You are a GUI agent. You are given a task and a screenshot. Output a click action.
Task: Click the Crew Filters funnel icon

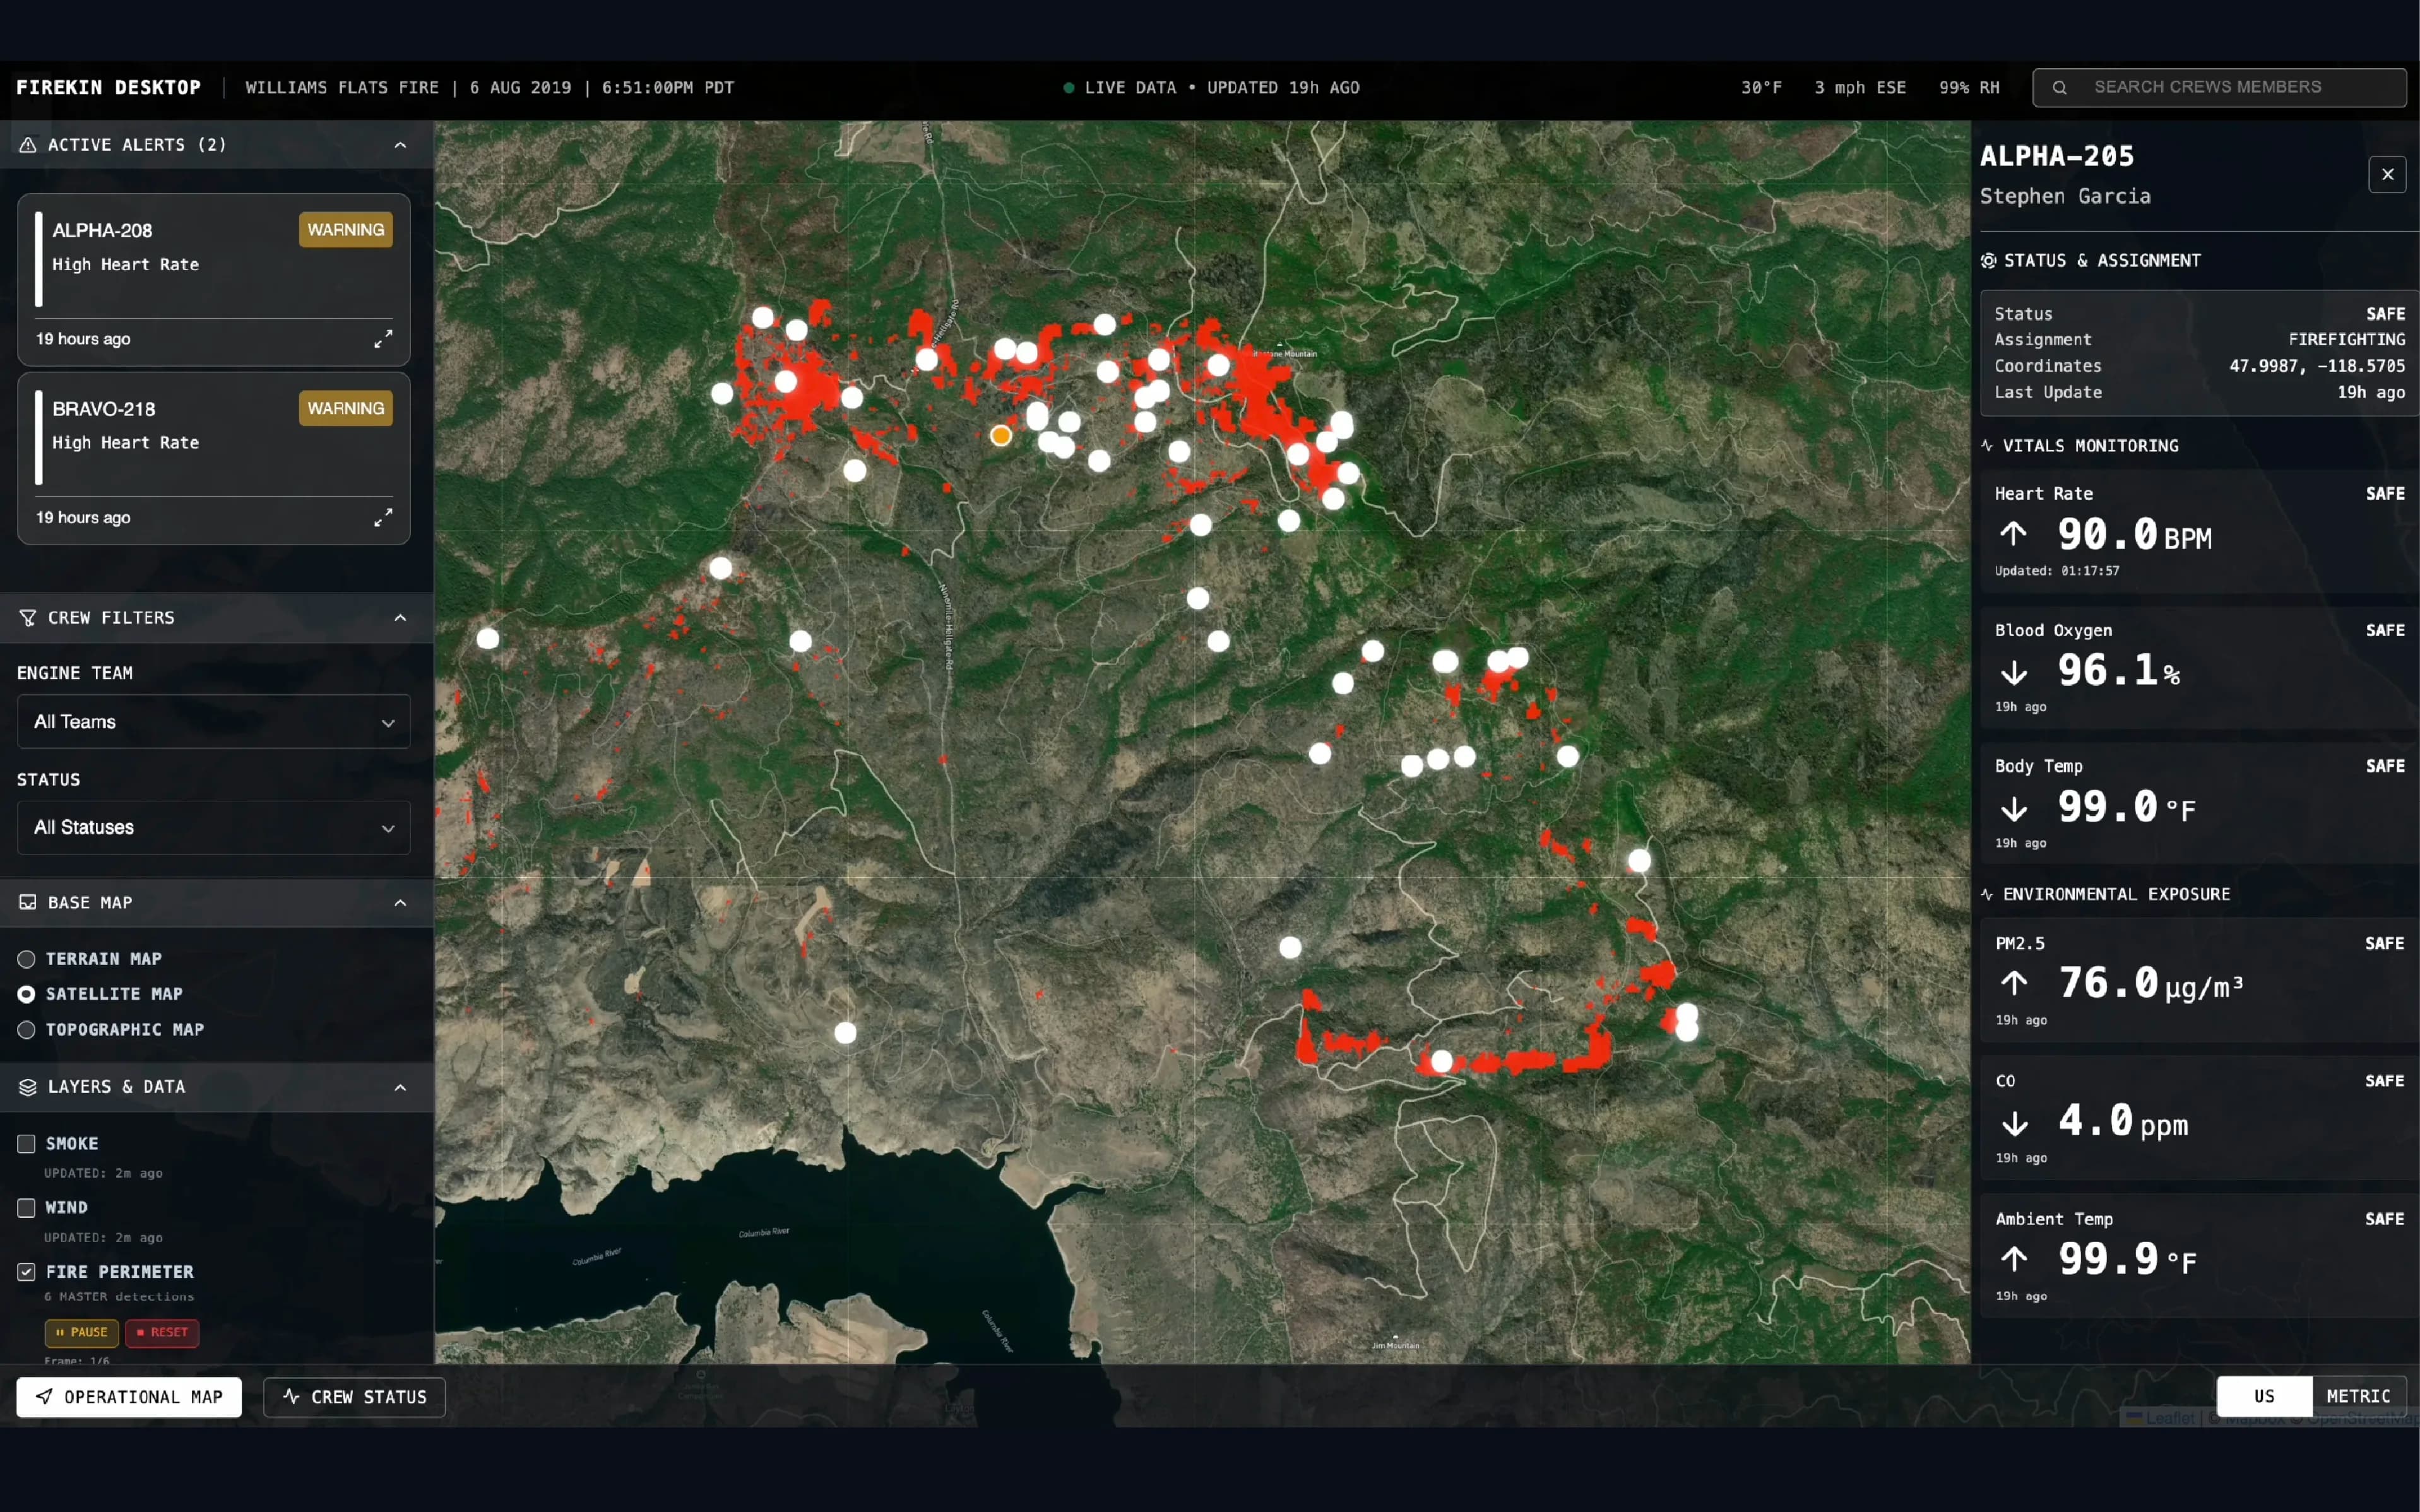click(28, 618)
